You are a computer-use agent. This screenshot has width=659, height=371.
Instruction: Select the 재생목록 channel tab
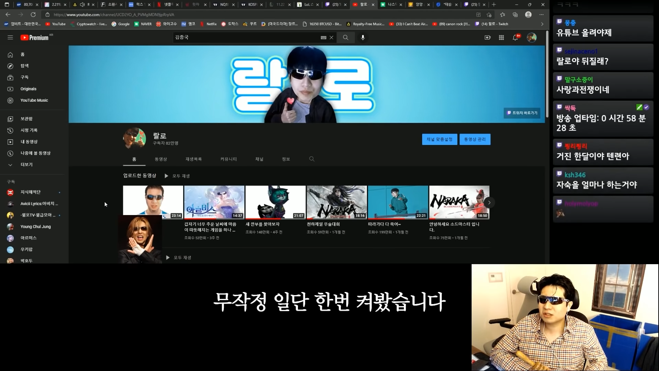pyautogui.click(x=194, y=159)
